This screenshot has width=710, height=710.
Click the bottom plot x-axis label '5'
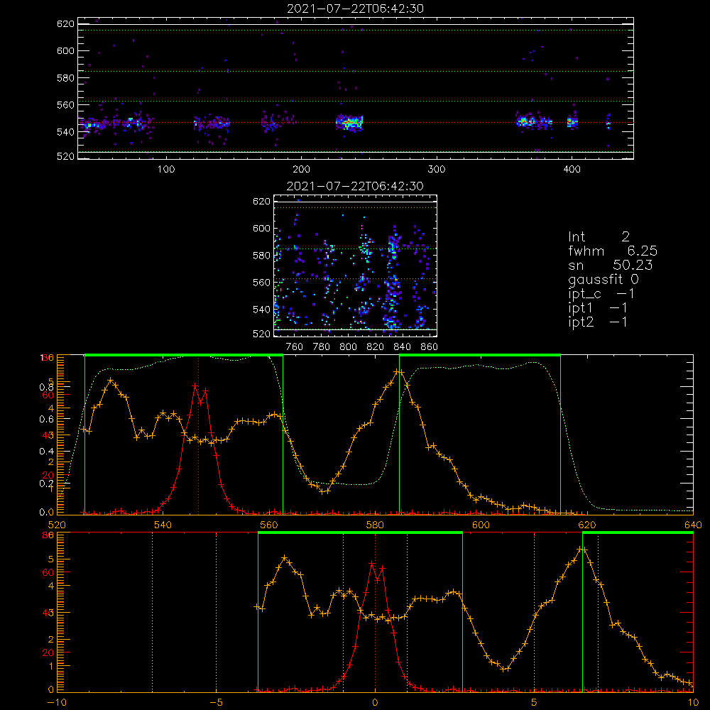pyautogui.click(x=535, y=703)
